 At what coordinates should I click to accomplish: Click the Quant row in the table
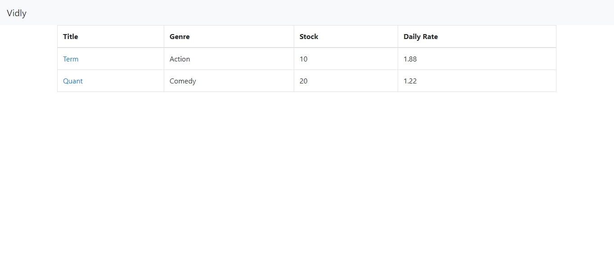(307, 81)
